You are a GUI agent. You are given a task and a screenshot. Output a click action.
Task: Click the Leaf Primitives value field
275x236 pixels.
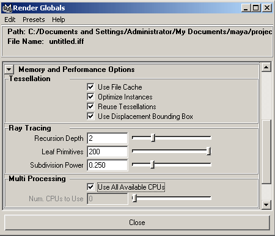[108, 152]
